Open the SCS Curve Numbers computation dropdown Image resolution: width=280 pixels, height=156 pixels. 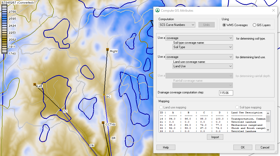pos(177,25)
